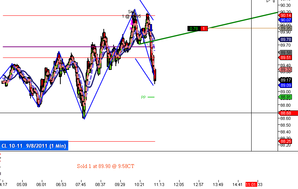Click the 12:57 time axis label
The height and width of the screenshot is (189, 298).
[x=198, y=184]
